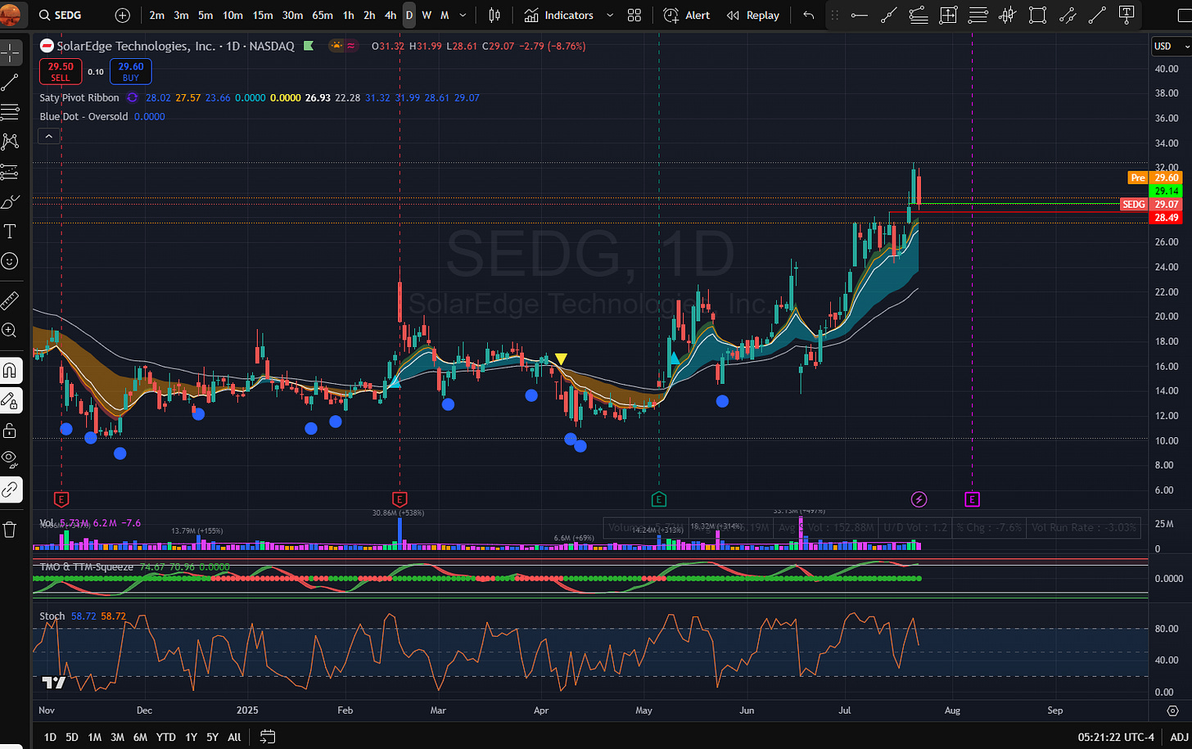The width and height of the screenshot is (1192, 749).
Task: Select the text annotation tool in sidebar
Action: click(11, 232)
